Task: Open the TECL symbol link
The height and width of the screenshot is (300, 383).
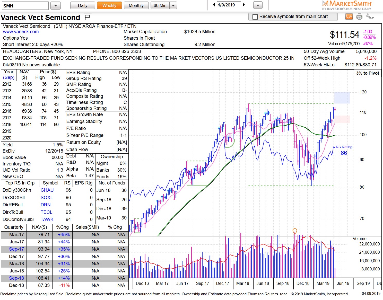Action: [x=46, y=212]
